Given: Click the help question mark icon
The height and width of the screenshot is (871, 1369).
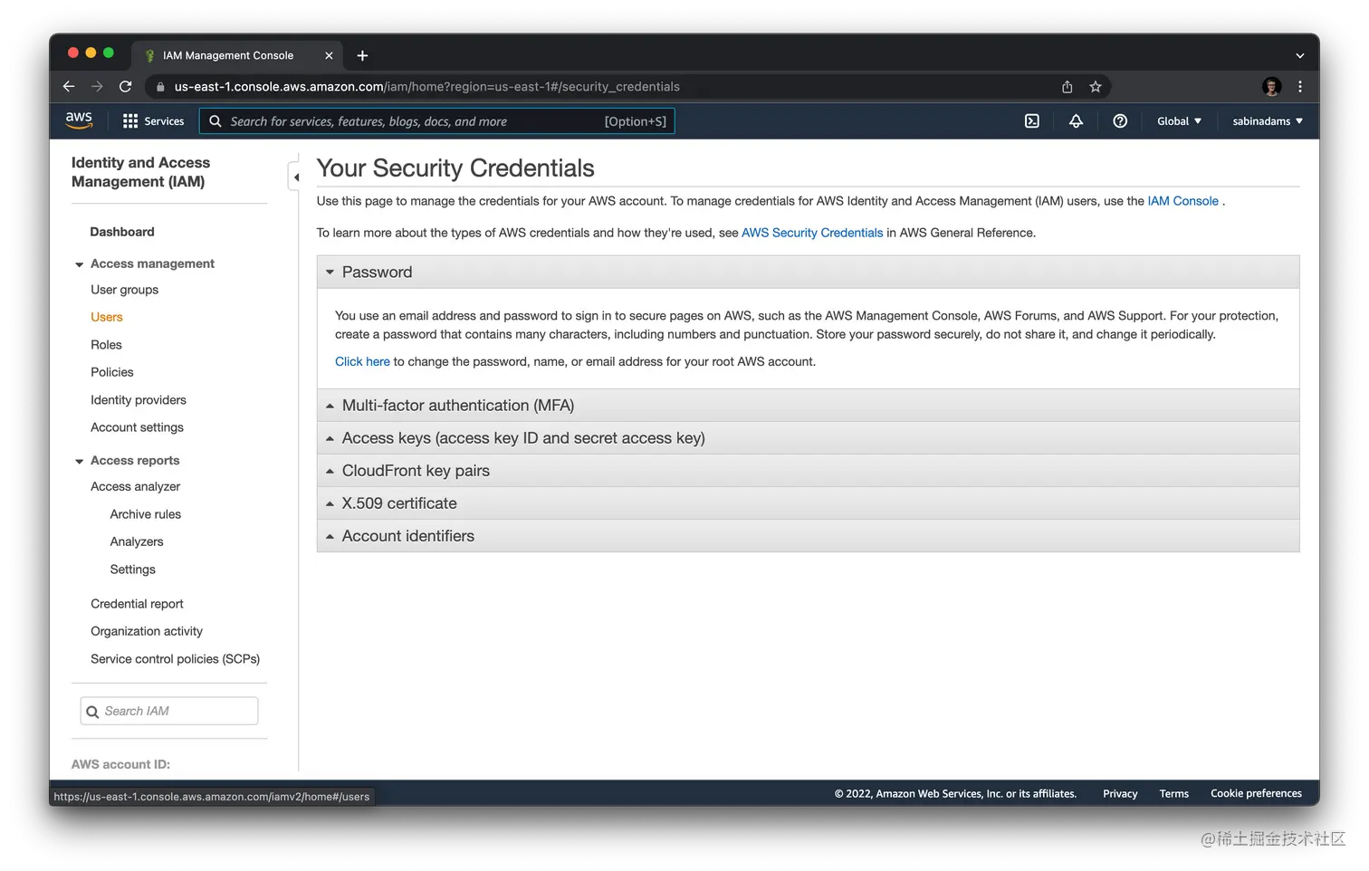Looking at the screenshot, I should pyautogui.click(x=1119, y=120).
